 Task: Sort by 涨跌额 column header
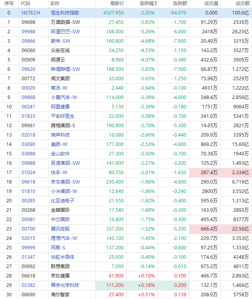180,4
